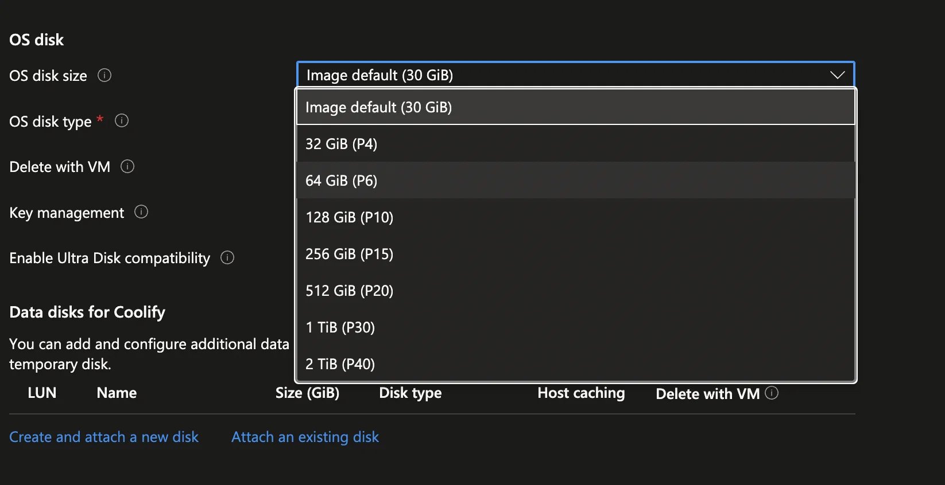Click the info icon next to OS disk type

point(122,120)
